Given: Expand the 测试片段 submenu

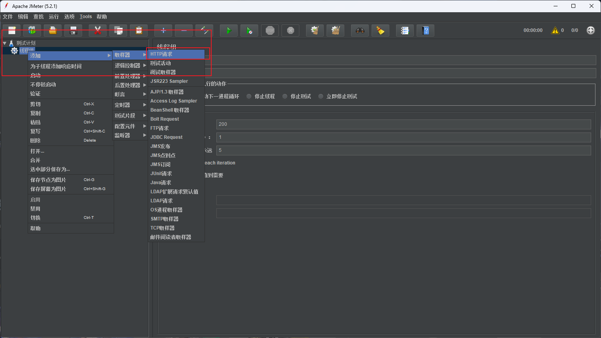Looking at the screenshot, I should [130, 116].
